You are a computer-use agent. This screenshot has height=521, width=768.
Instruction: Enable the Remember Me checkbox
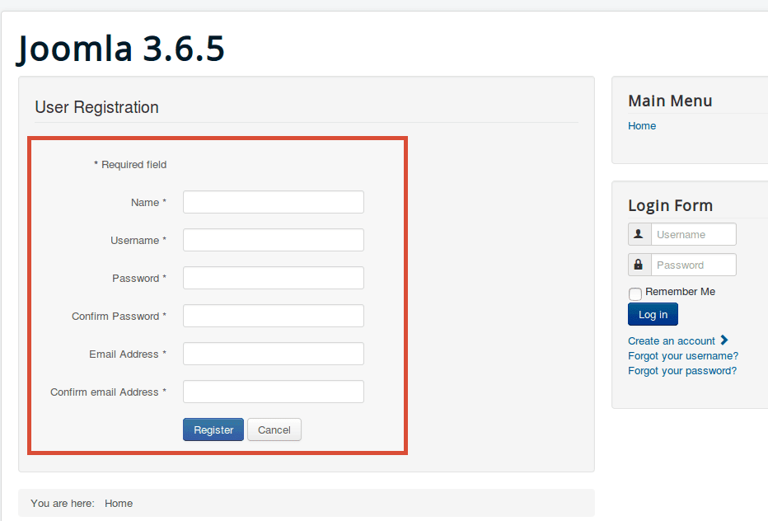click(635, 293)
